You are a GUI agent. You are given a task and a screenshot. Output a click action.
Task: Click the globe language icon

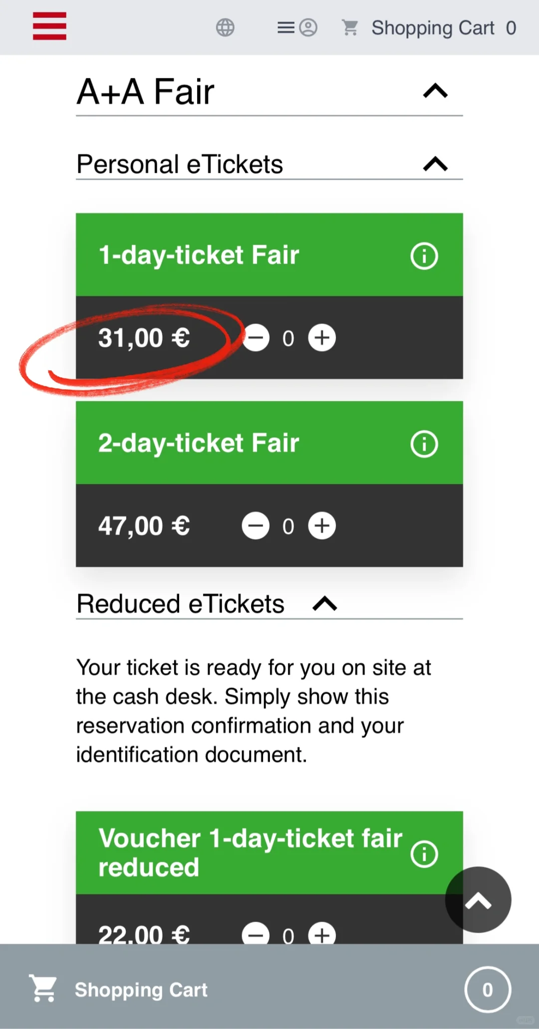point(225,27)
